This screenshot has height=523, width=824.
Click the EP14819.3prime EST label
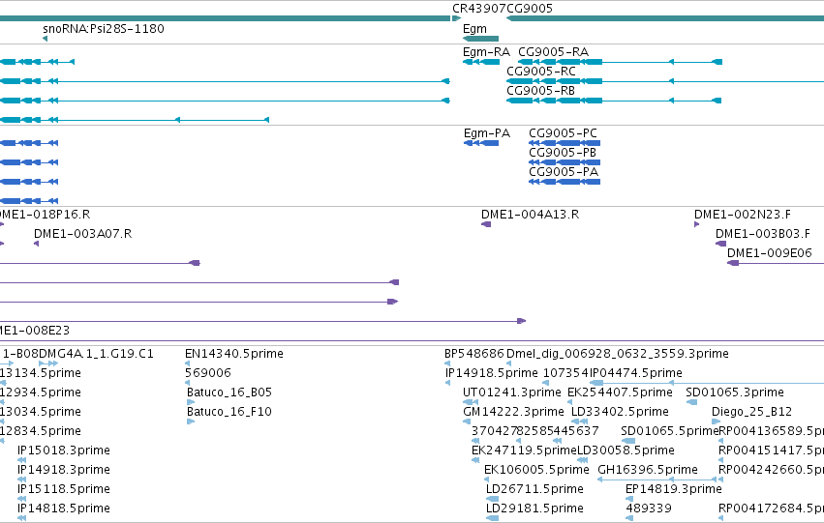[x=674, y=489]
